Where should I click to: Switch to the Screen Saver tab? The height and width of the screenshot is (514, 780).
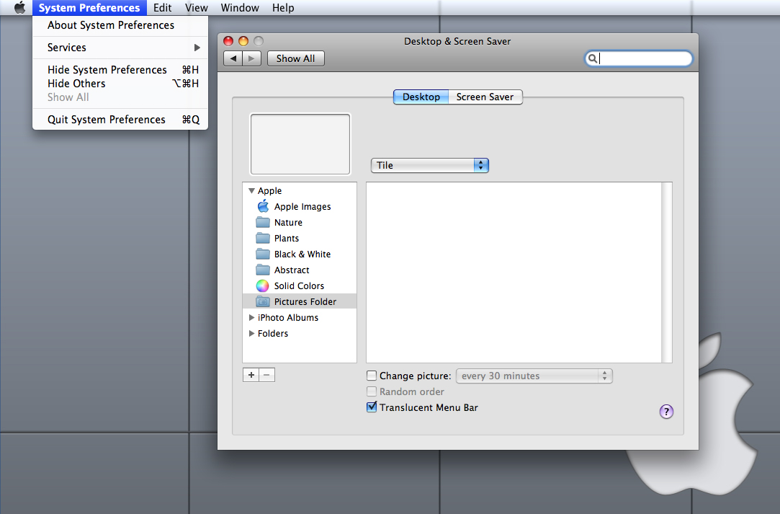tap(485, 97)
